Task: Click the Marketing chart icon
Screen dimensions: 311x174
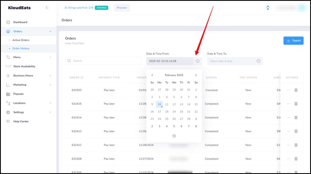Action: click(x=8, y=85)
